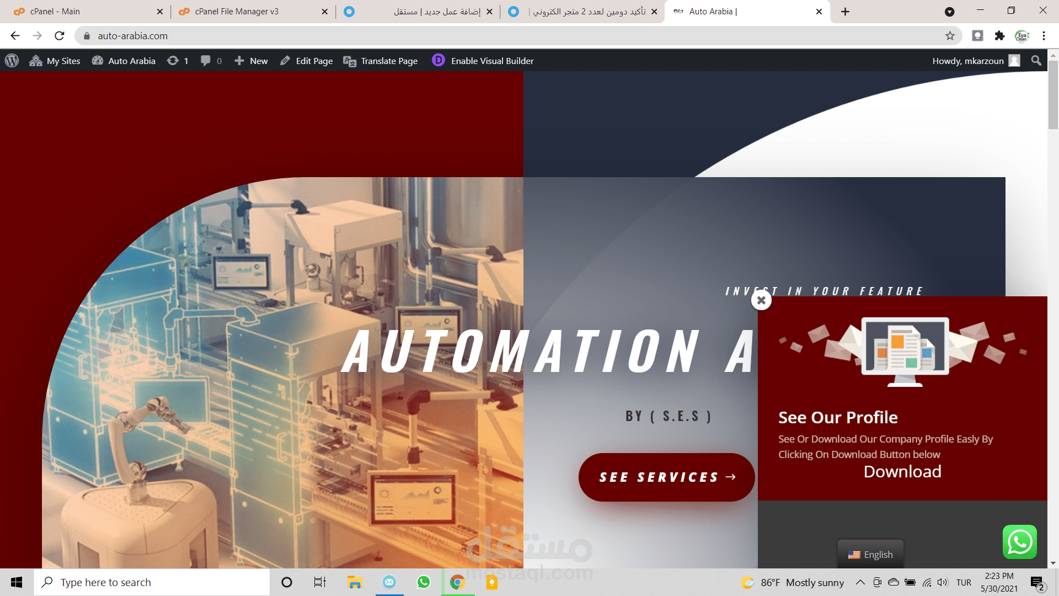Enable Divi Visual Builder
The image size is (1059, 596).
pyautogui.click(x=483, y=61)
